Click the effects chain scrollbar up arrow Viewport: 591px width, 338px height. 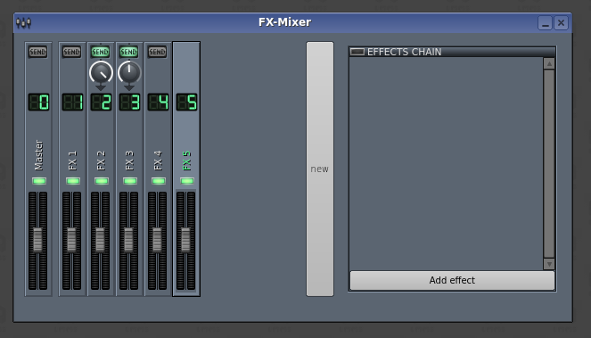click(549, 63)
